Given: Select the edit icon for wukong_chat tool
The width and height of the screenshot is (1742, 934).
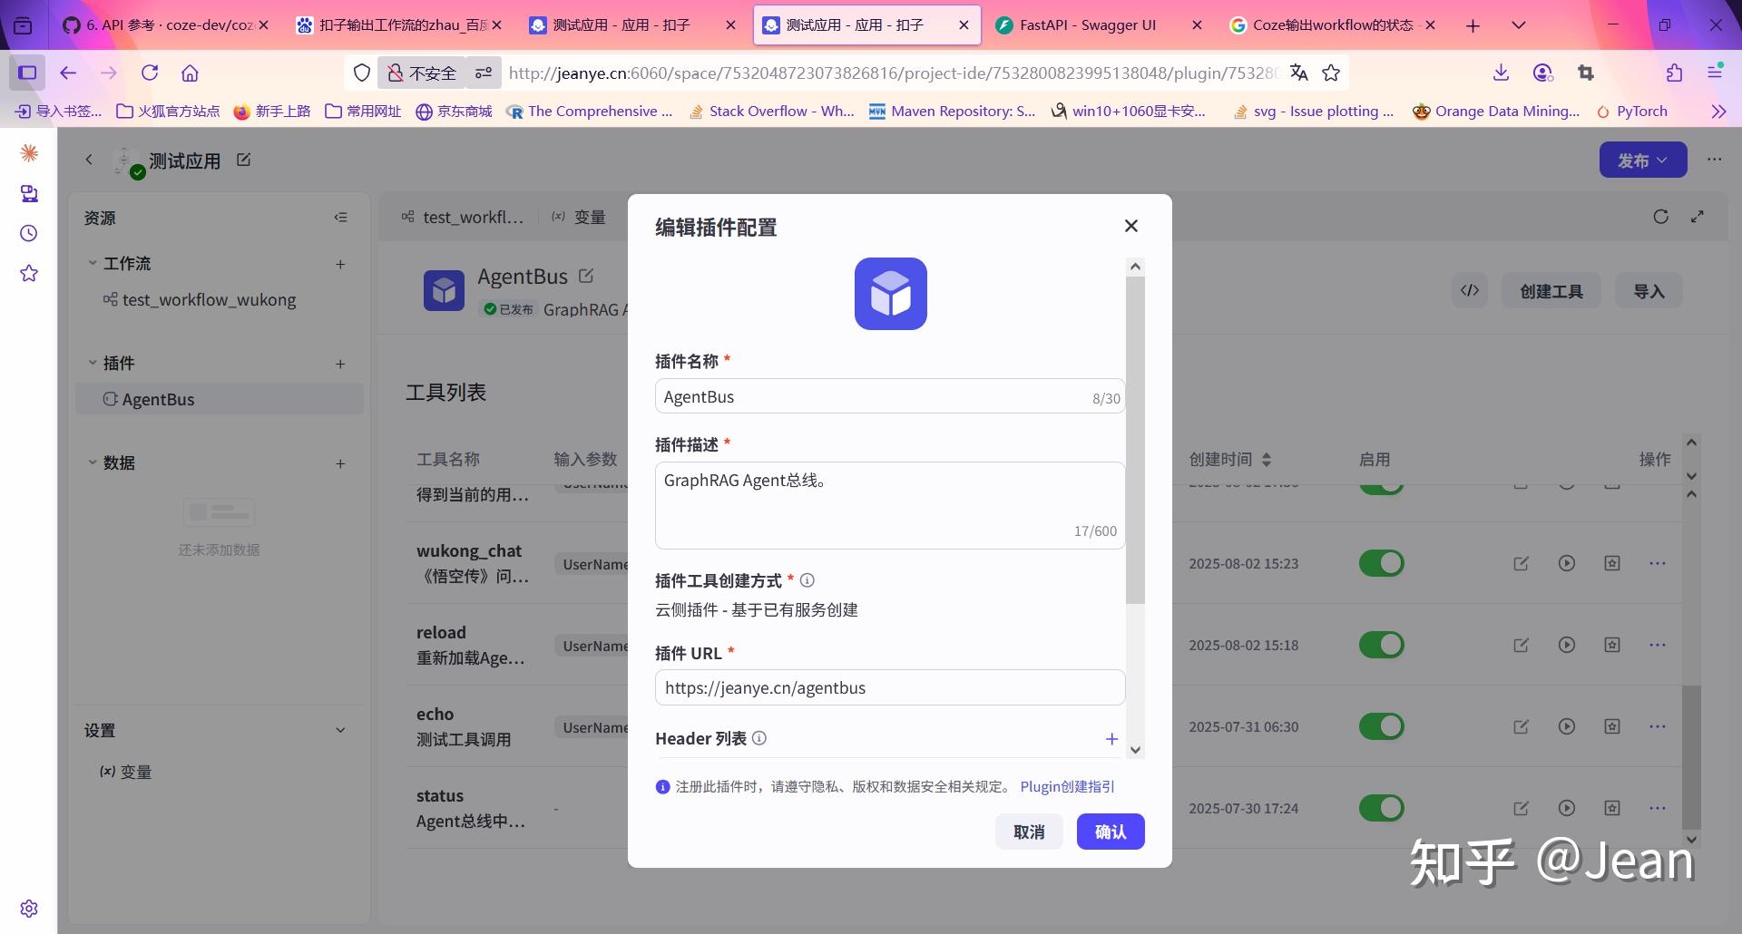Looking at the screenshot, I should [1521, 563].
